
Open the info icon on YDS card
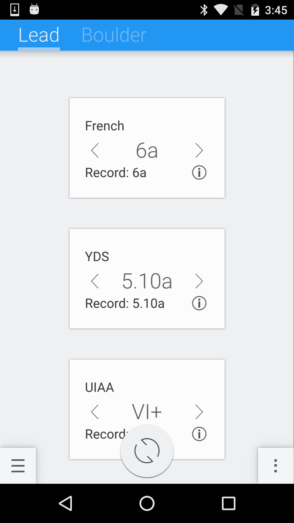click(x=199, y=303)
